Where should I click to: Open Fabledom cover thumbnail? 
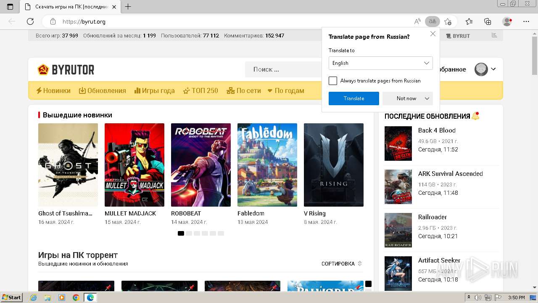click(x=267, y=165)
